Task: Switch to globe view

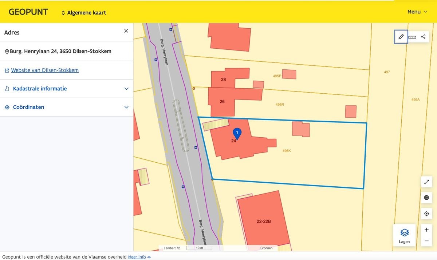Action: tap(426, 198)
